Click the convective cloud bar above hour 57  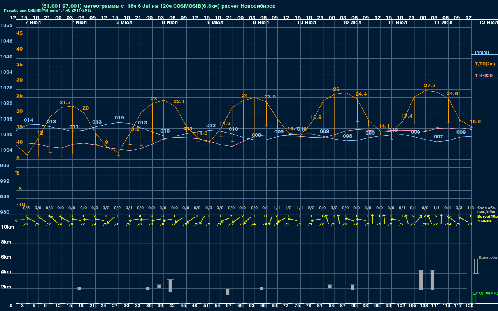[228, 292]
